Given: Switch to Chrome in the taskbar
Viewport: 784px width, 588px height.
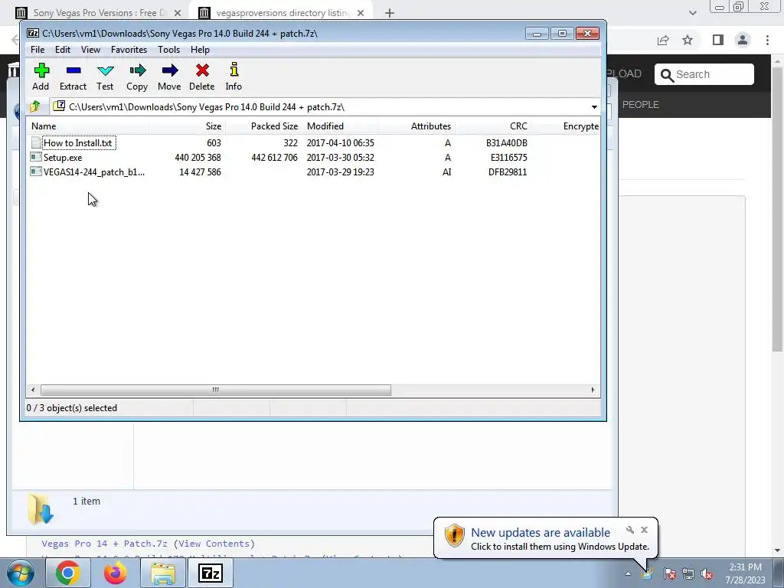Looking at the screenshot, I should tap(68, 573).
